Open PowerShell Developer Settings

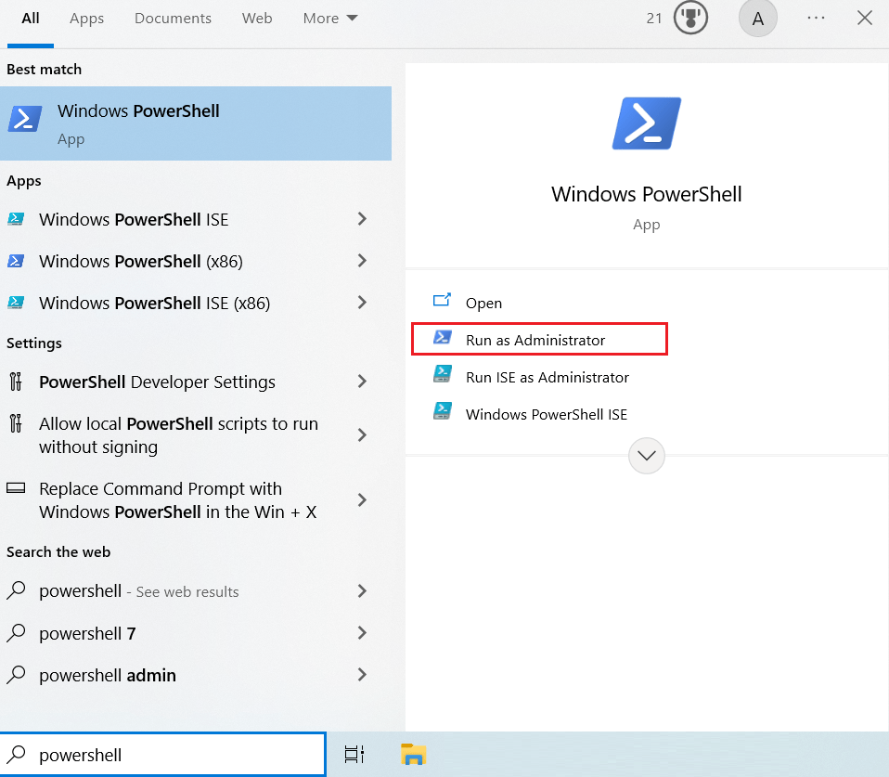[x=158, y=382]
